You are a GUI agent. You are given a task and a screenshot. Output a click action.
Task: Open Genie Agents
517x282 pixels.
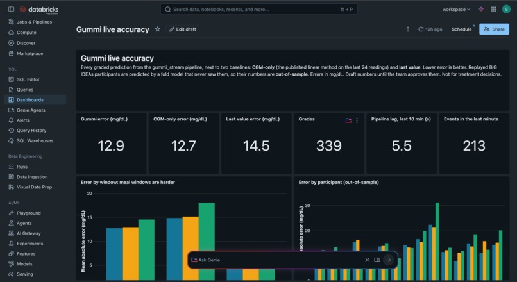click(x=31, y=110)
